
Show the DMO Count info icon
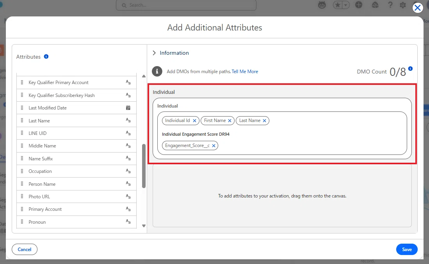(x=410, y=68)
